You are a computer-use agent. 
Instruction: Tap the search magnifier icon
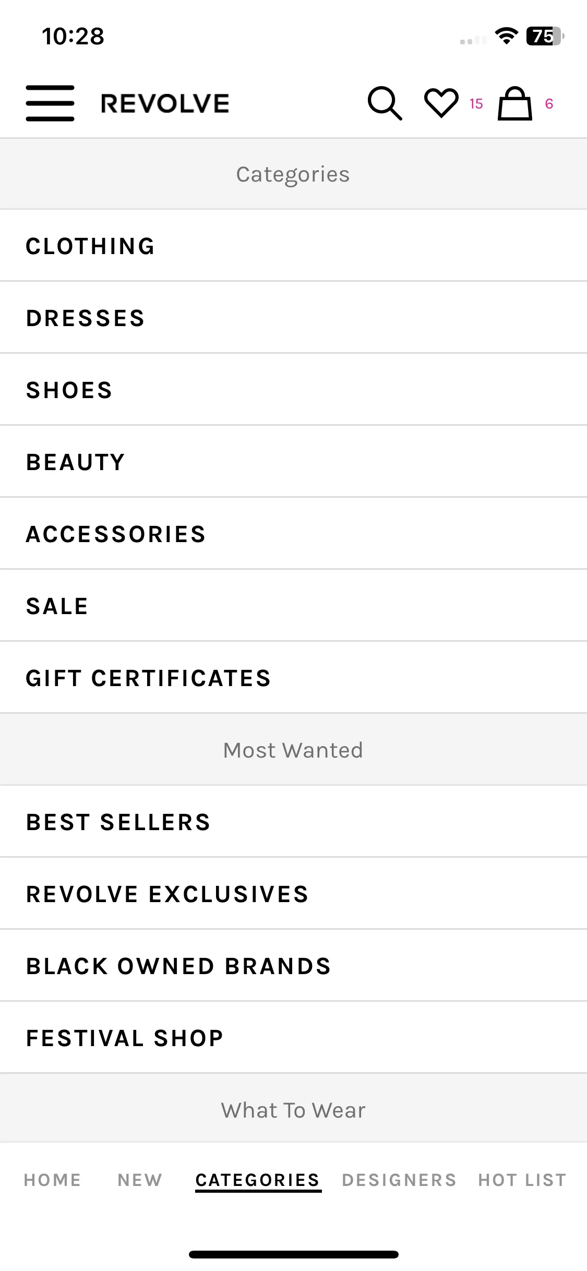point(385,103)
